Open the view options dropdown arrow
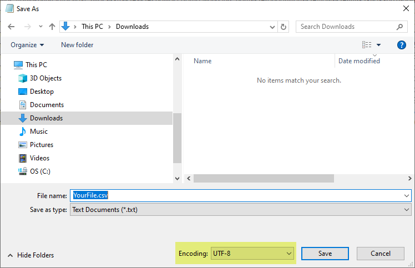 (x=378, y=45)
